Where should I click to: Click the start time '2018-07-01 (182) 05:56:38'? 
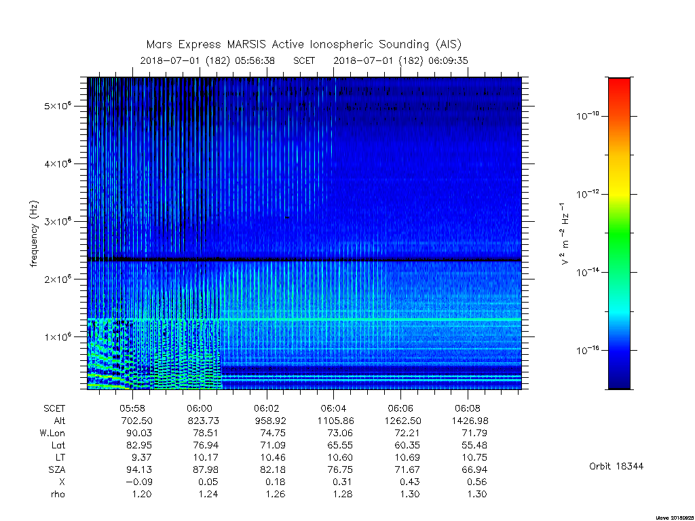tap(208, 60)
